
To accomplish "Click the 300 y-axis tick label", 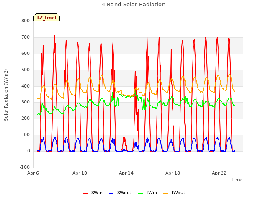I will coord(26,102).
